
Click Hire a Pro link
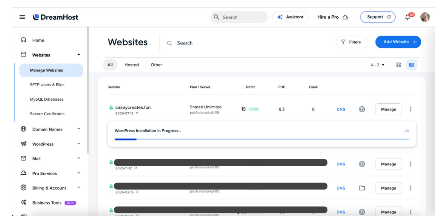tap(333, 17)
